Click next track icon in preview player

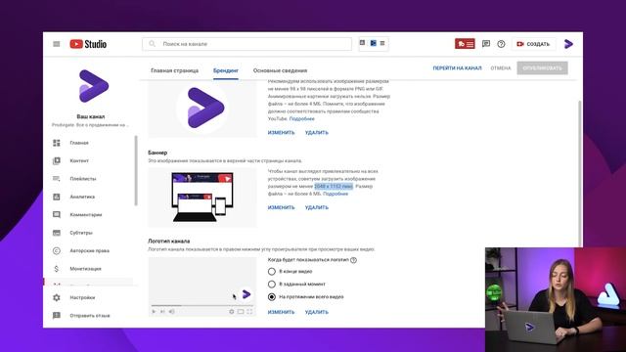coord(162,312)
